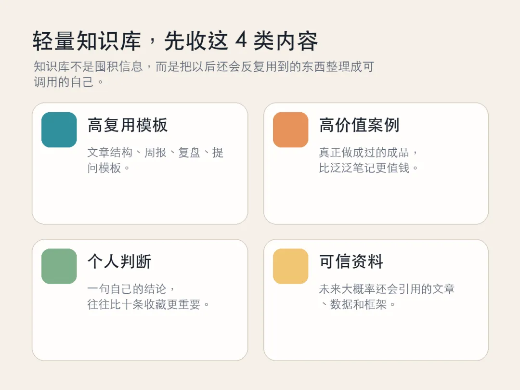Click the text 未来大概率还会引用的文章
Image resolution: width=520 pixels, height=390 pixels.
(x=387, y=289)
